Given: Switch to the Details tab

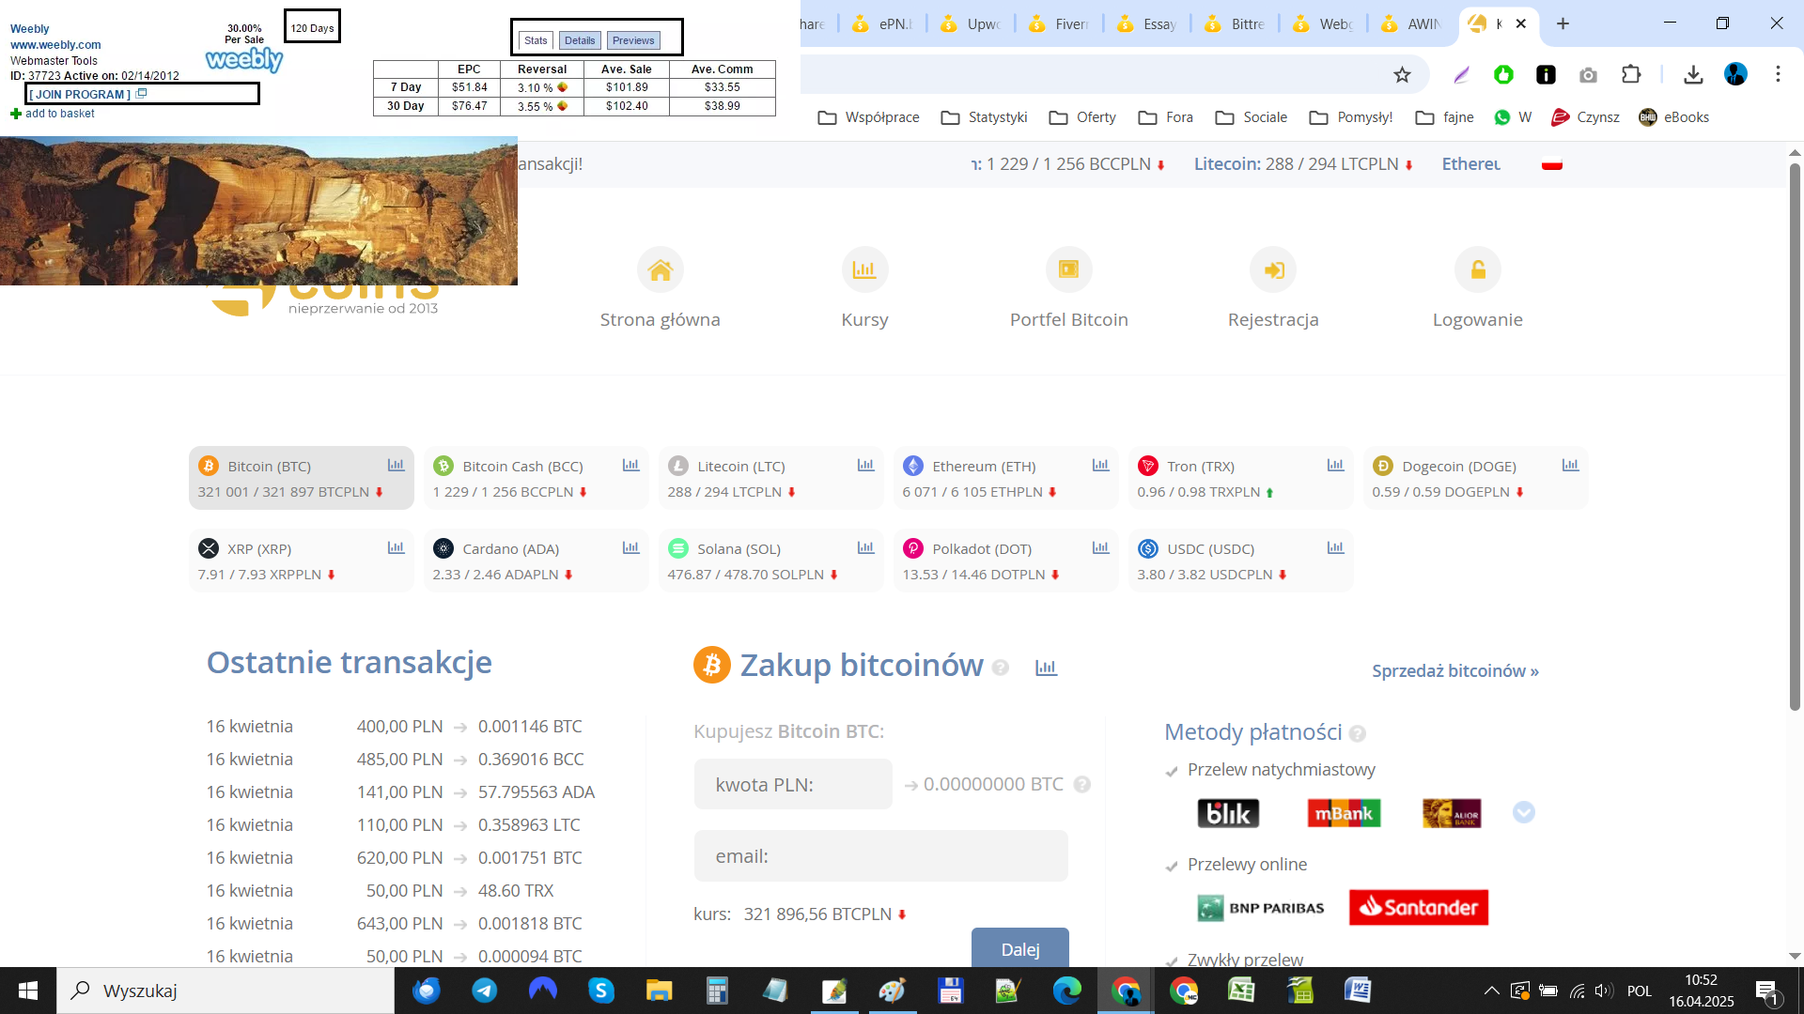Looking at the screenshot, I should (x=580, y=40).
